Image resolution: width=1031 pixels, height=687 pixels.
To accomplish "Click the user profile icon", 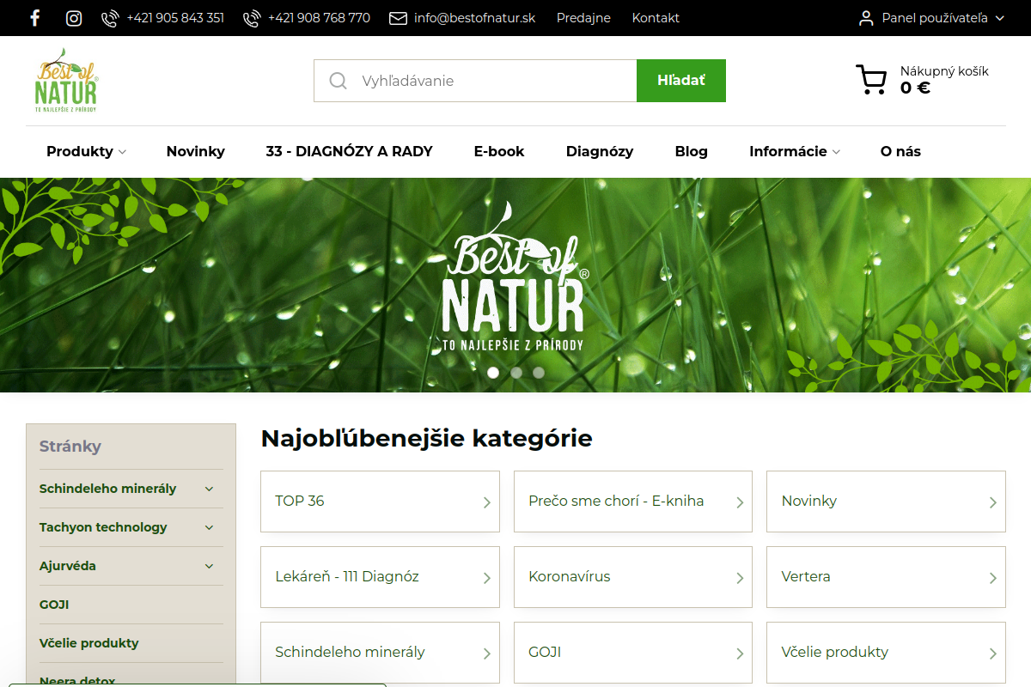I will pyautogui.click(x=866, y=18).
